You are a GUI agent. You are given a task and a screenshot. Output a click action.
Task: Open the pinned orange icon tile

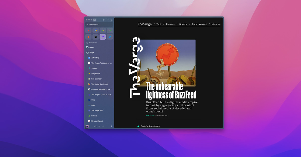click(x=88, y=37)
